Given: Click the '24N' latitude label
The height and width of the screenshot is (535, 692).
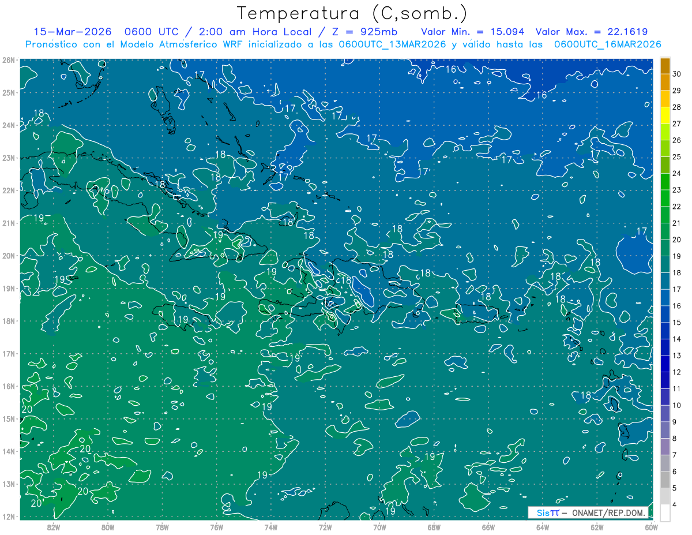Looking at the screenshot, I should coord(9,125).
